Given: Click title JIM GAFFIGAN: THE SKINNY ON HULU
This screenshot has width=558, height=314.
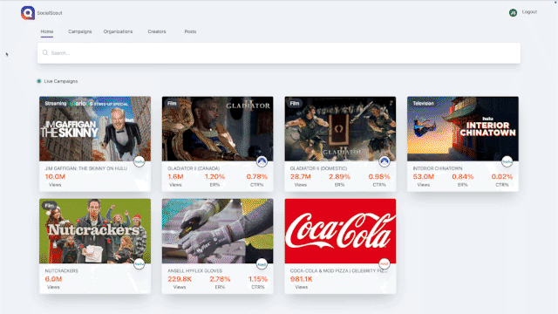Looking at the screenshot, I should (x=86, y=168).
